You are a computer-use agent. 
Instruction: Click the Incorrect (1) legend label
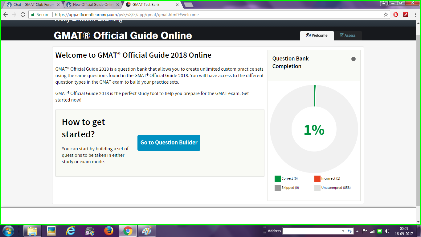pos(331,178)
